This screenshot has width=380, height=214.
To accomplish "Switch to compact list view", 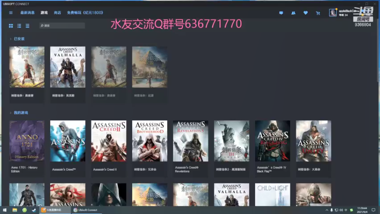I will tap(28, 26).
